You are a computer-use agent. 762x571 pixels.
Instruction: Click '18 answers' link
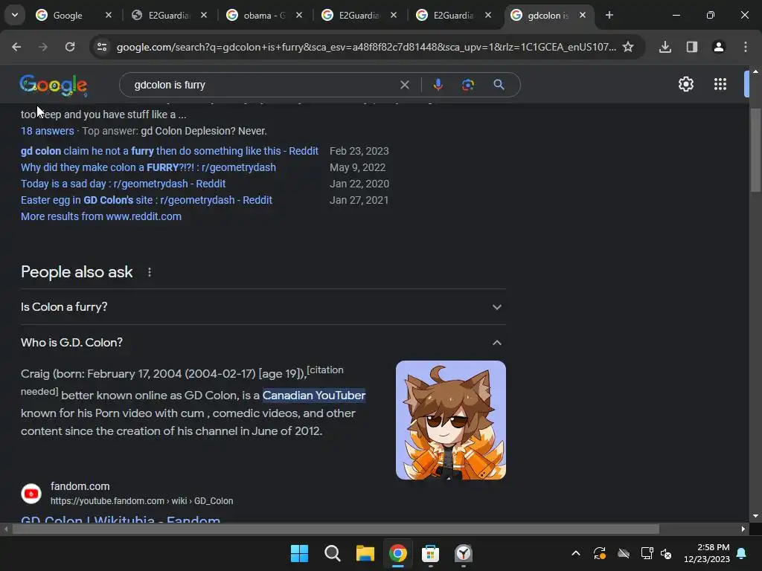47,131
